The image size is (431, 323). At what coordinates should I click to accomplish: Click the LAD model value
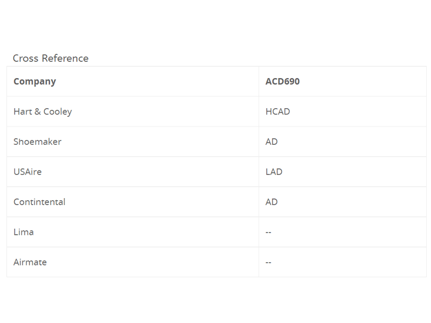pyautogui.click(x=274, y=172)
